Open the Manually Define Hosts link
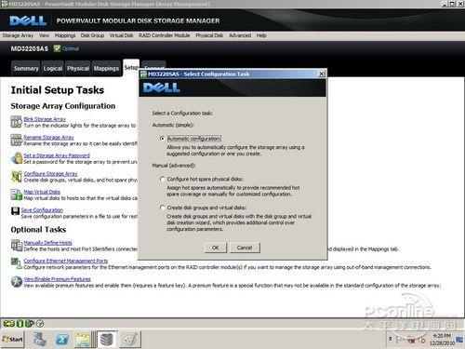The width and height of the screenshot is (465, 349). coord(47,243)
